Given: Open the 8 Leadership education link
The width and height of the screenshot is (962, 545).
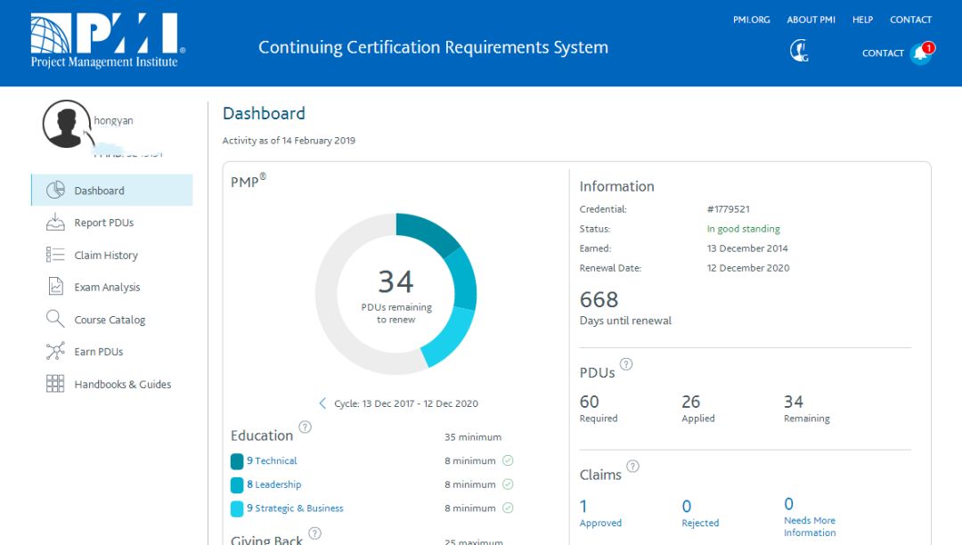Looking at the screenshot, I should (x=273, y=484).
